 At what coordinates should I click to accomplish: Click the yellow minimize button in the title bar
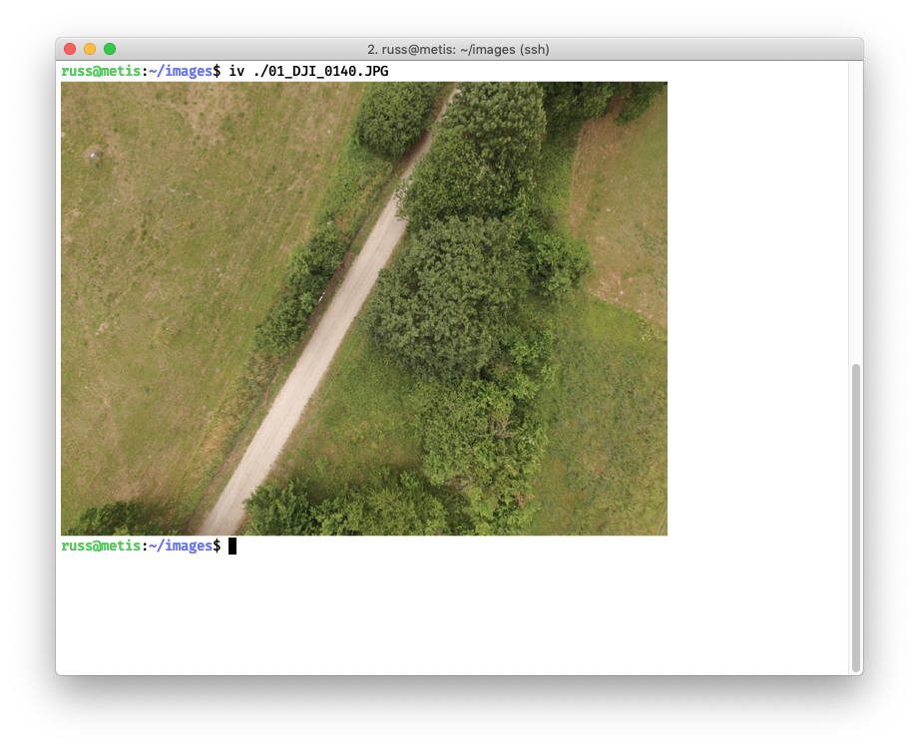[90, 47]
